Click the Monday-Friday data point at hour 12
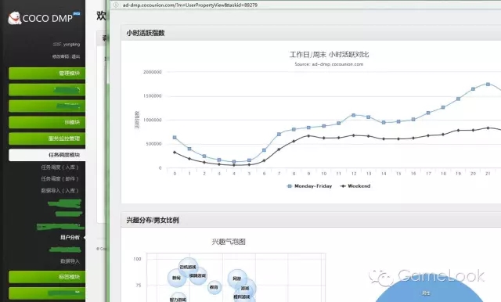501x302 pixels. click(x=353, y=115)
